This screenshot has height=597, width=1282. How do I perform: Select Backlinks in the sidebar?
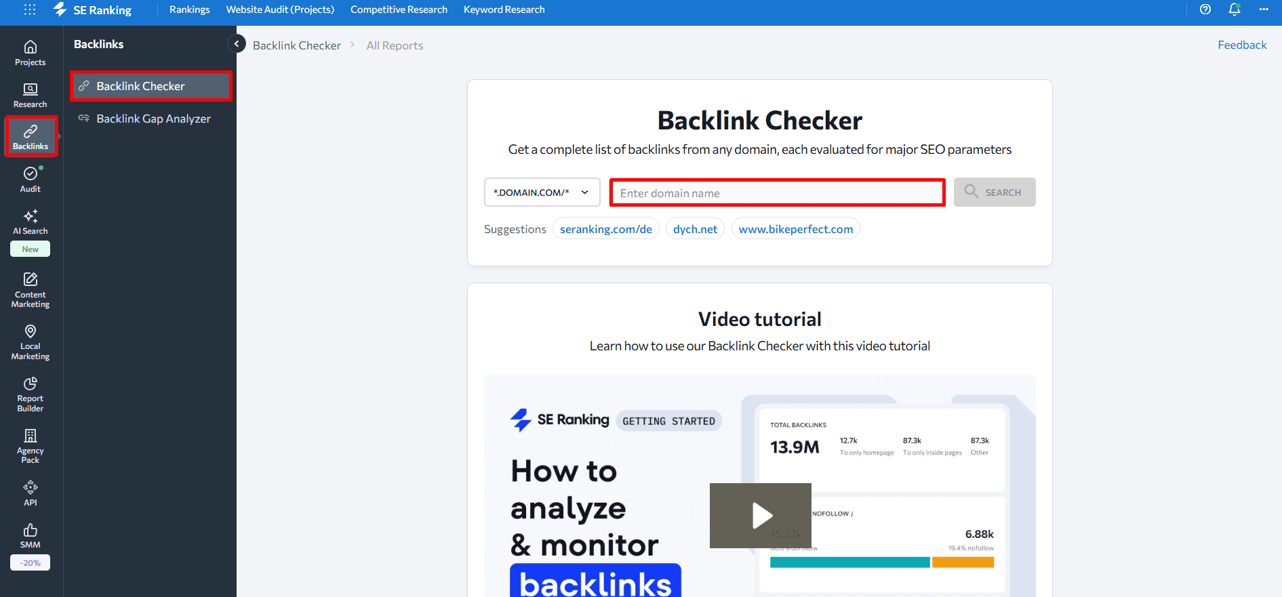[31, 137]
